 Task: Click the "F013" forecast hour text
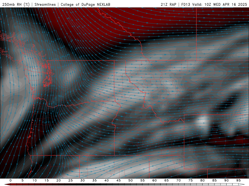[186, 4]
